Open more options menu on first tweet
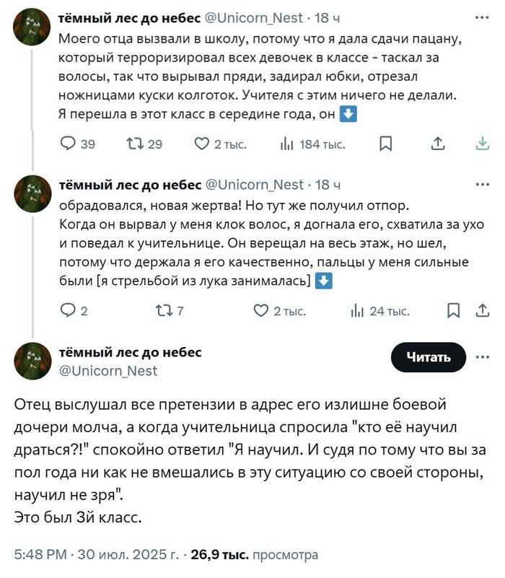Image resolution: width=505 pixels, height=578 pixels. (482, 17)
